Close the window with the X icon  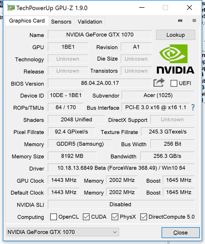(x=189, y=8)
